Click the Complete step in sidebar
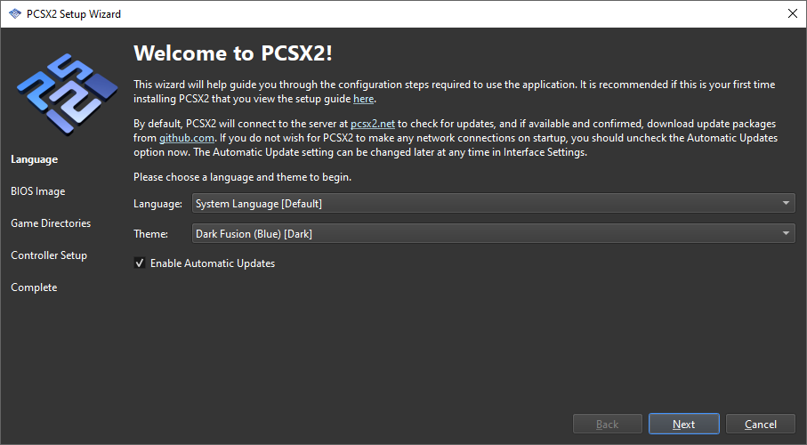Image resolution: width=807 pixels, height=445 pixels. [34, 287]
